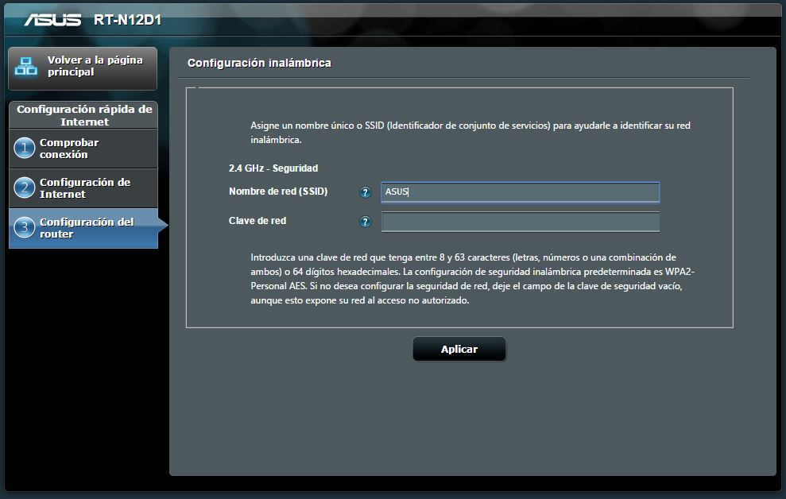Click the Configuración inalámbrica panel title
This screenshot has width=786, height=499.
tap(259, 63)
